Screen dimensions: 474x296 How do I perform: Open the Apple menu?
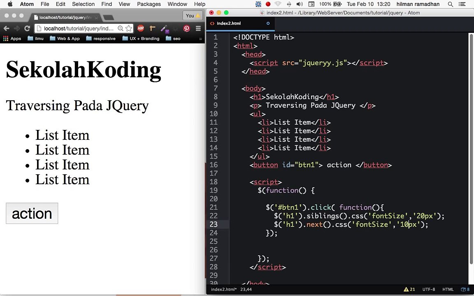point(10,4)
